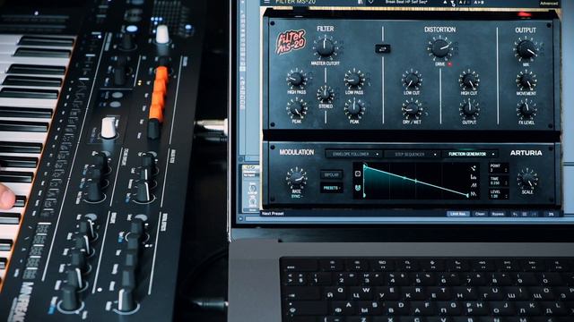
Task: Click the Dry / Wet knob
Action: pos(412,109)
